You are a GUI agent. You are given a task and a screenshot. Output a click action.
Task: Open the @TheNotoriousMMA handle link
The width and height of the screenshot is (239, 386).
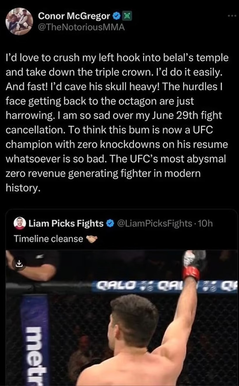81,27
